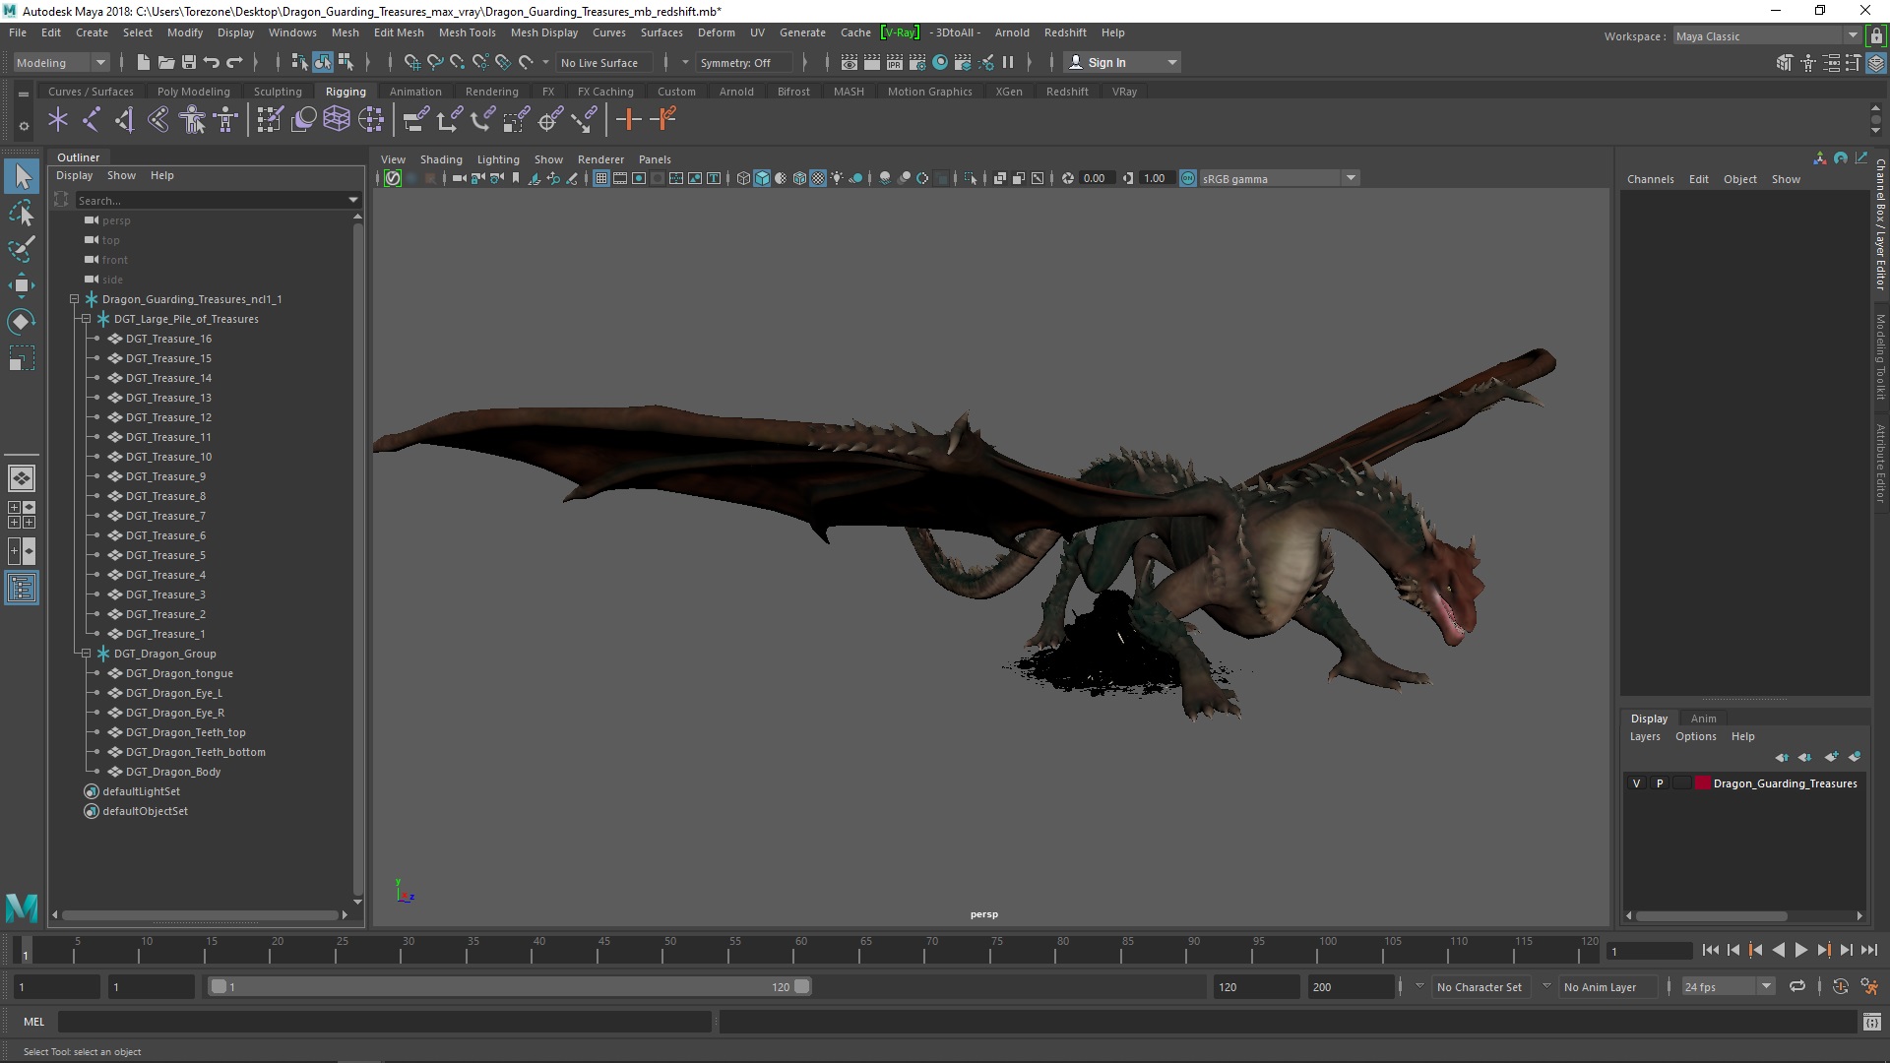1890x1063 pixels.
Task: Toggle visibility V for Dragon_Guarding_Treasures layer
Action: click(x=1636, y=782)
